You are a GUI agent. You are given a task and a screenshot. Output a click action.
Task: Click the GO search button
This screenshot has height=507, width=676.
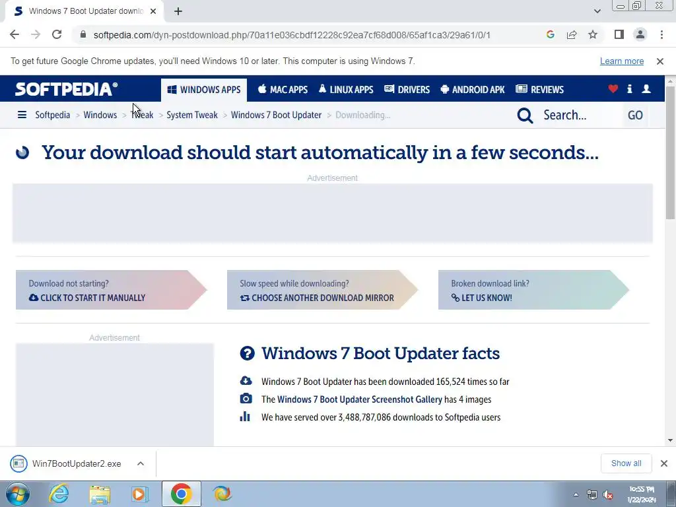click(635, 115)
